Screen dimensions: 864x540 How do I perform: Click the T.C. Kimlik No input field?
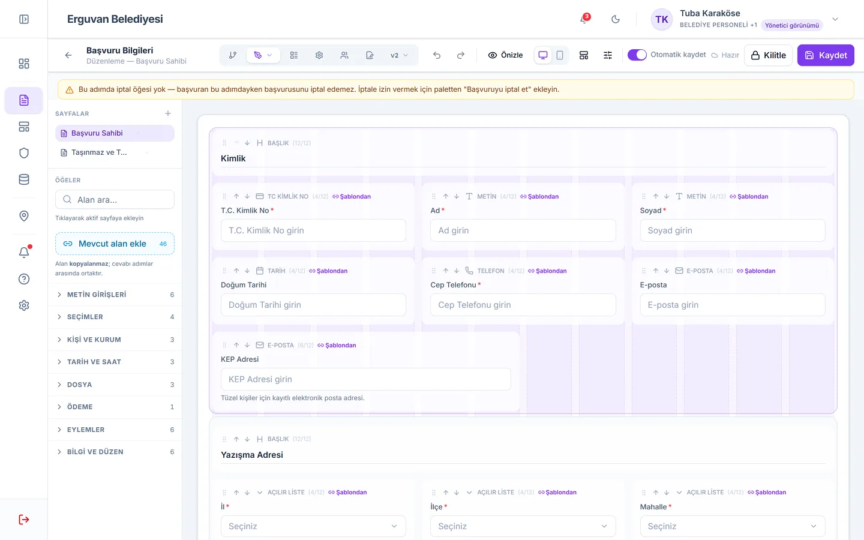point(313,230)
